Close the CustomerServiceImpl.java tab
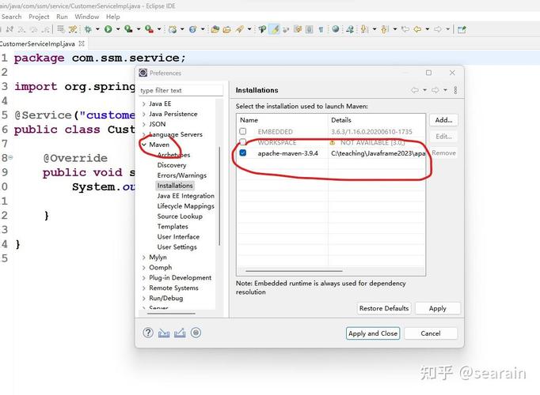 pos(82,43)
